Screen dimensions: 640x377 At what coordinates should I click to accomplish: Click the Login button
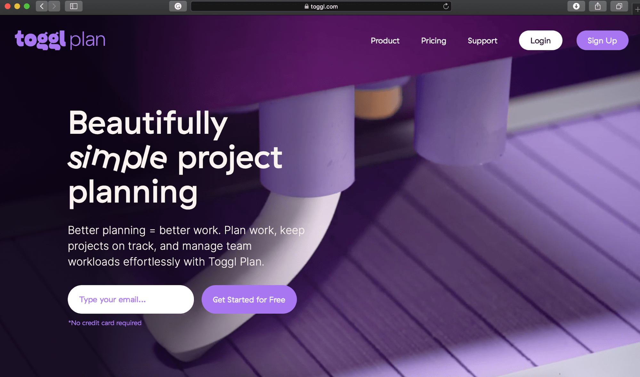(x=540, y=40)
